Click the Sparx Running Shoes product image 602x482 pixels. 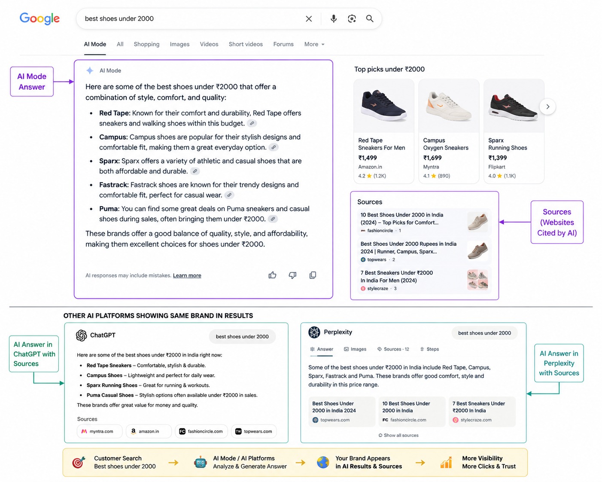pyautogui.click(x=514, y=106)
